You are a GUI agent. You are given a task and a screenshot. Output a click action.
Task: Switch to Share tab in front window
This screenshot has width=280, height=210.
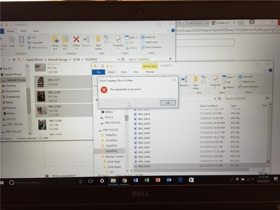pyautogui.click(x=124, y=72)
